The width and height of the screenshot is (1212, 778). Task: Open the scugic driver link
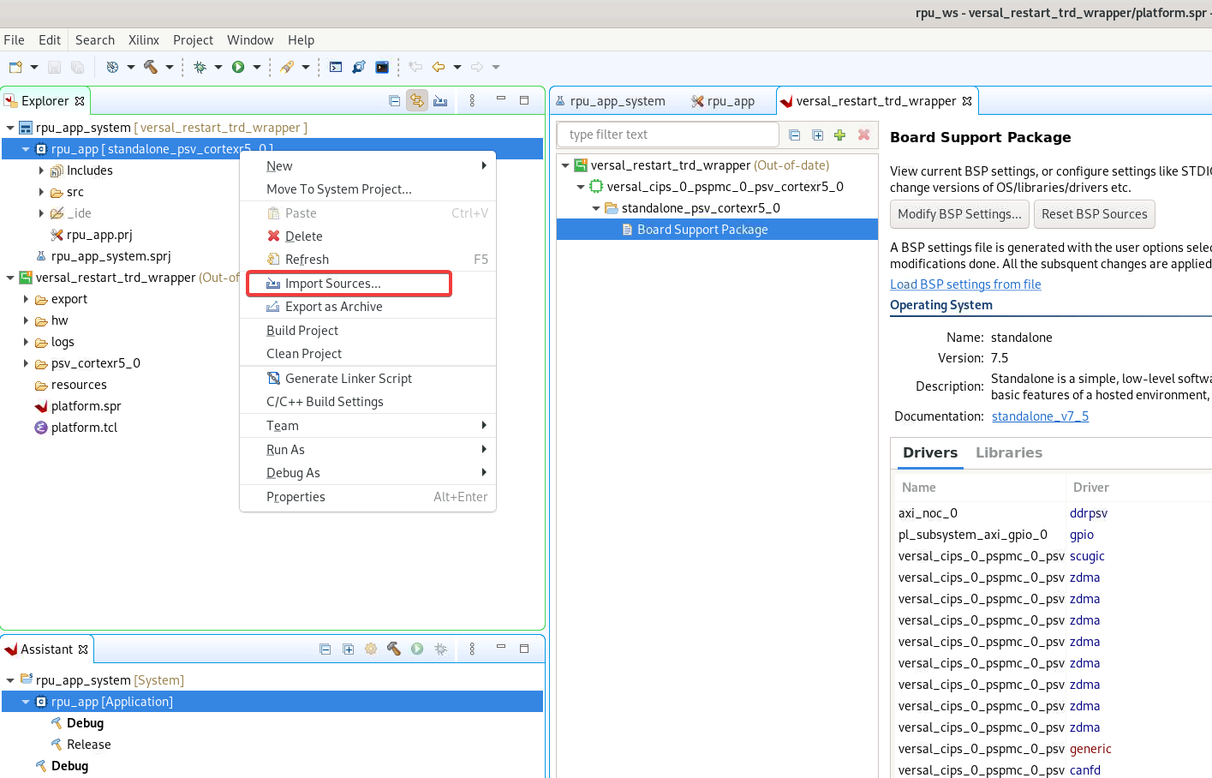point(1087,556)
